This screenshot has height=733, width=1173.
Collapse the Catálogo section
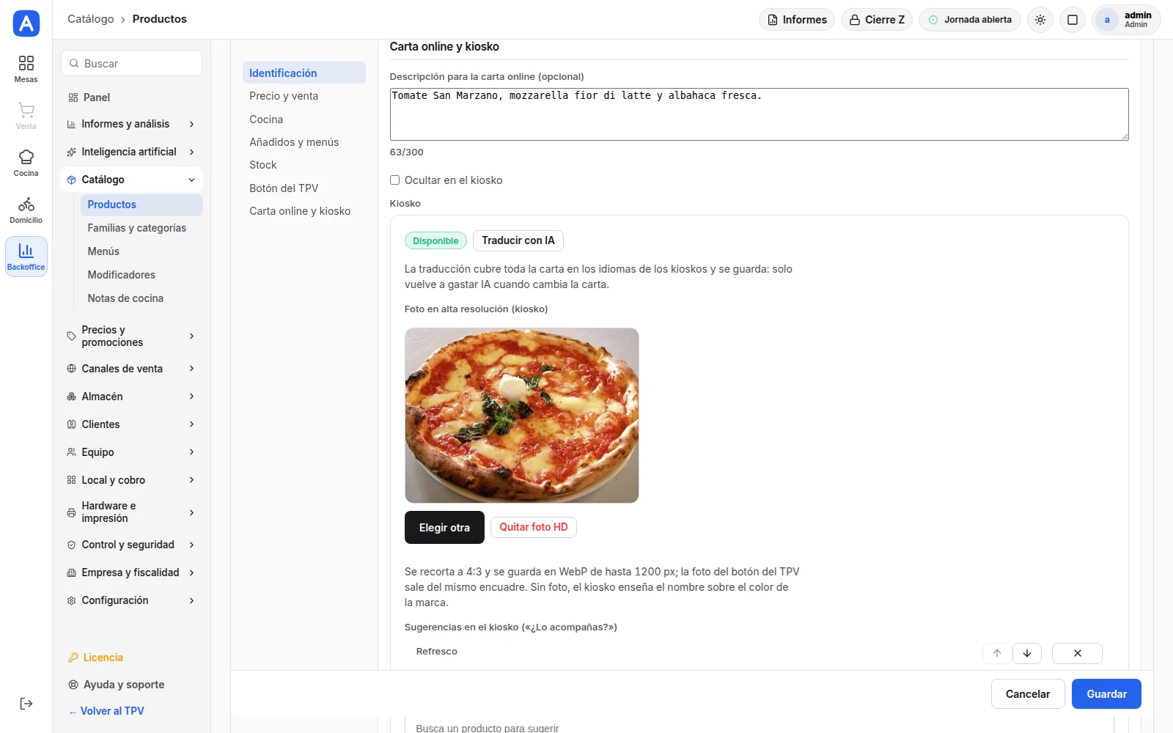[x=131, y=180]
